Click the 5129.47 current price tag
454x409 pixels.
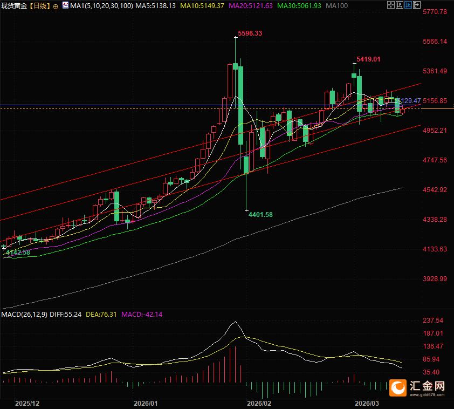point(410,101)
